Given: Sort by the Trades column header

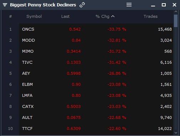Looking at the screenshot, I should 150,16.
